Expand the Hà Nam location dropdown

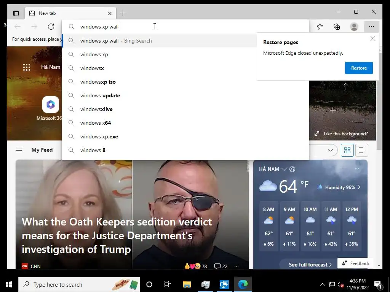pyautogui.click(x=284, y=169)
